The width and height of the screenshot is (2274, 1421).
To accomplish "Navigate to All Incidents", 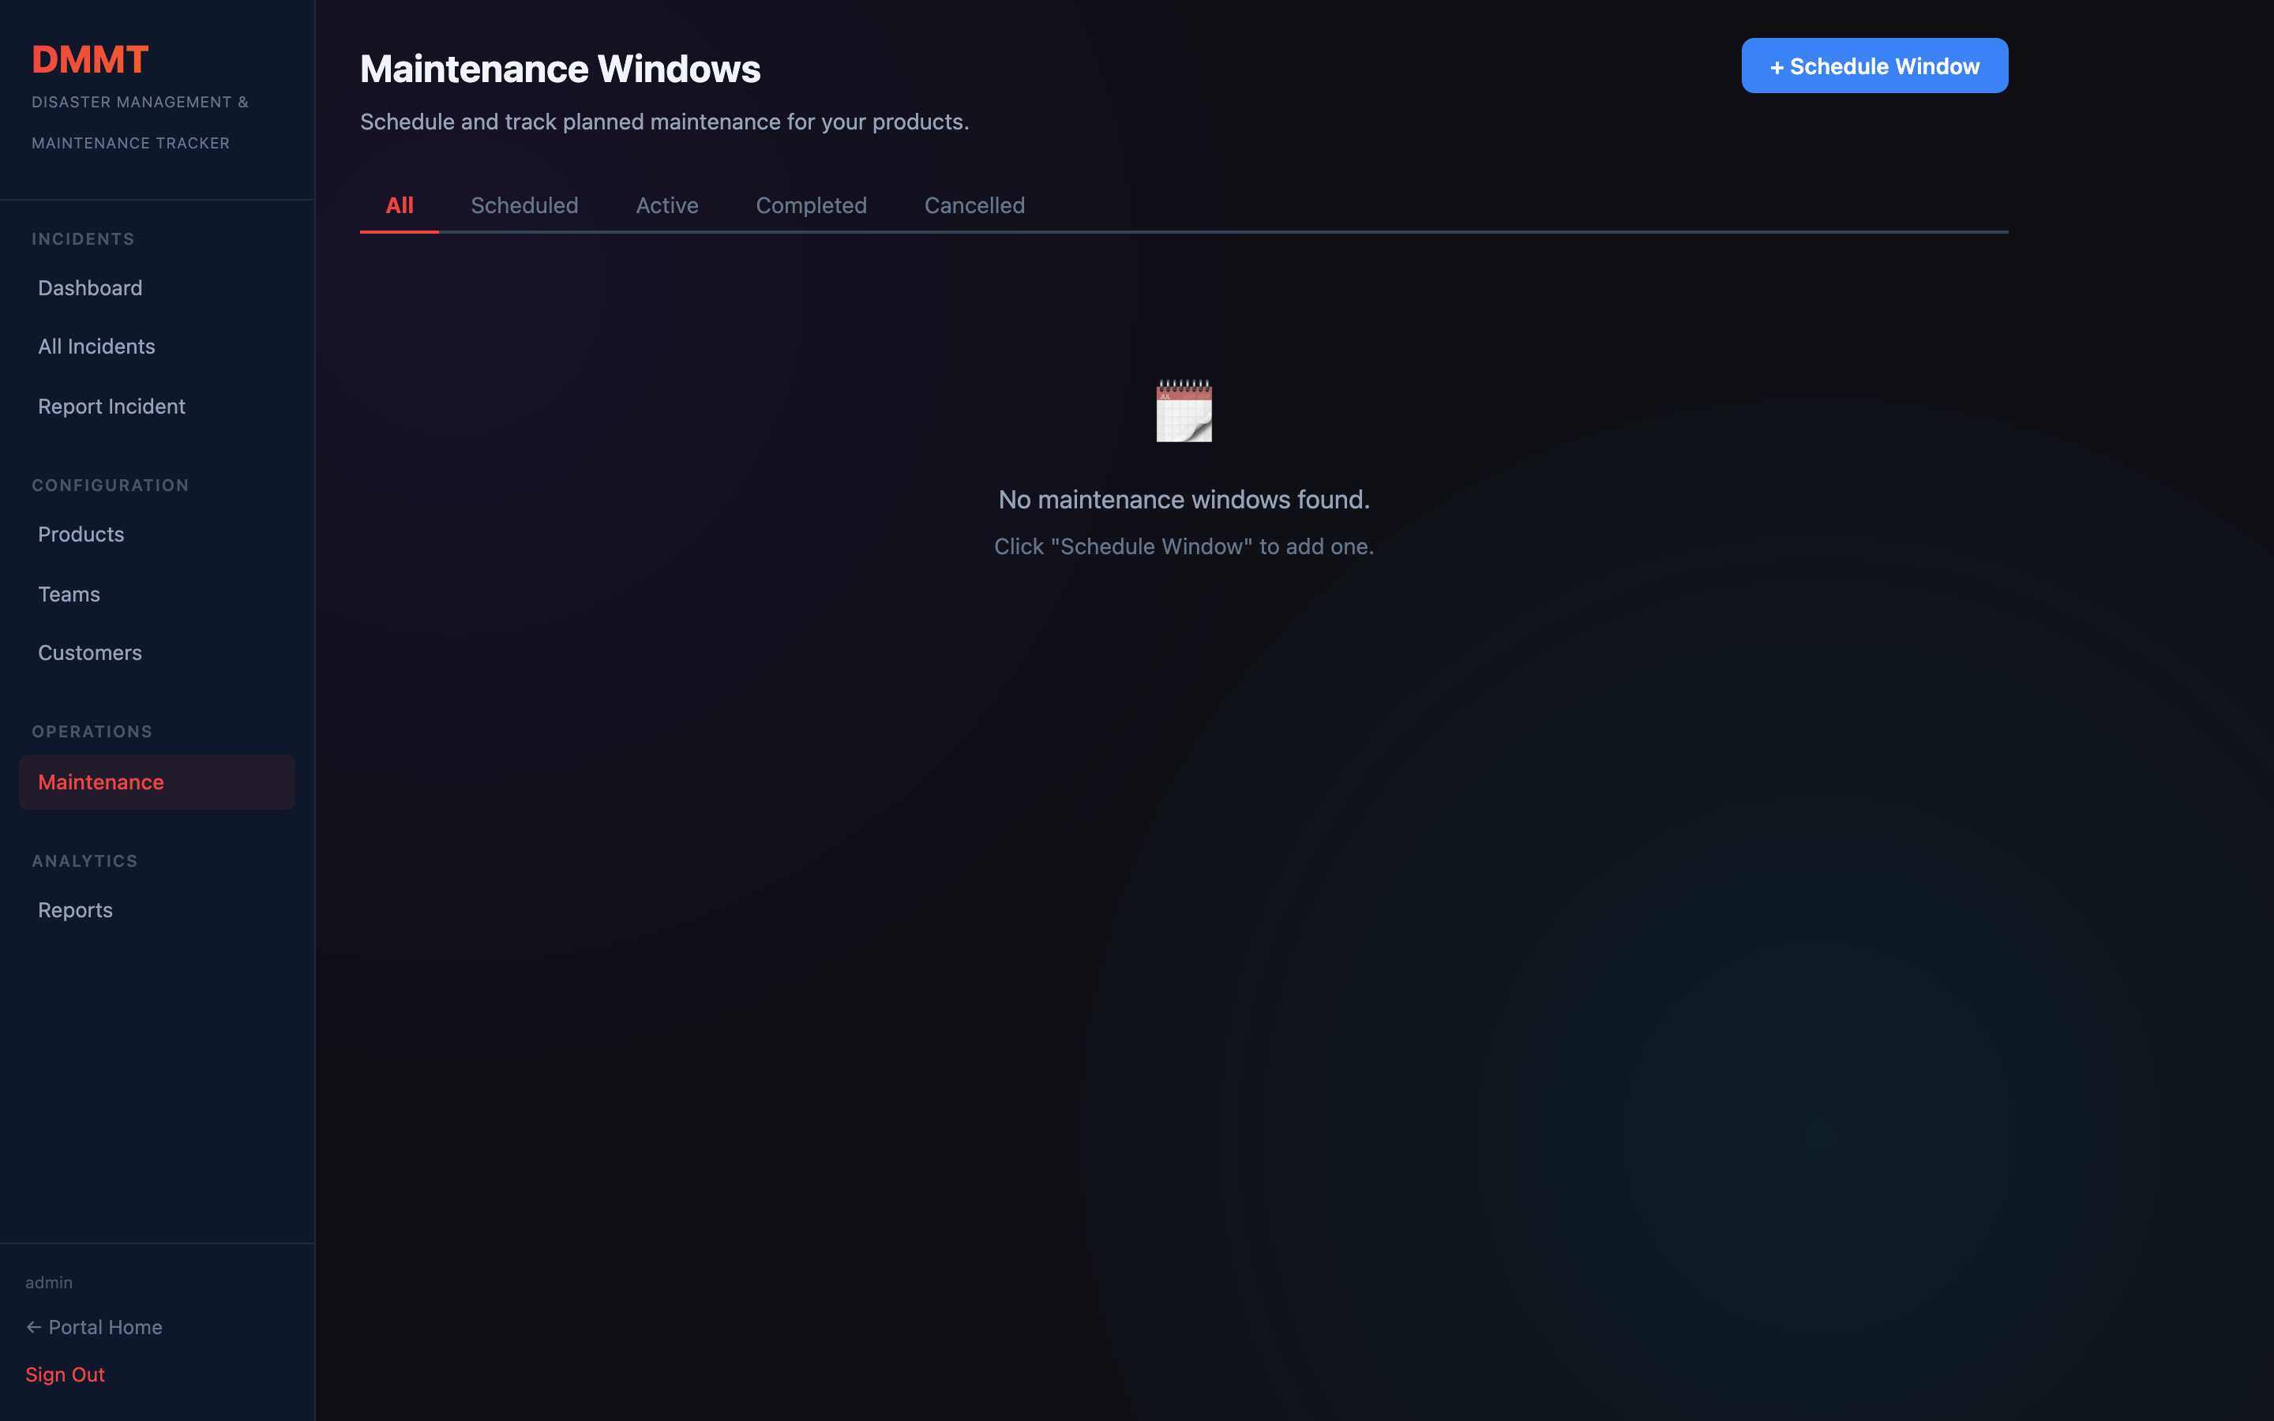I will pyautogui.click(x=96, y=346).
